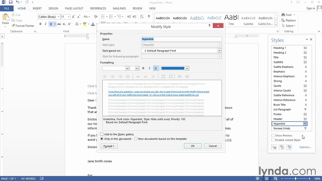Enable the Show Preview checkbox
The image size is (322, 181).
pos(273,135)
